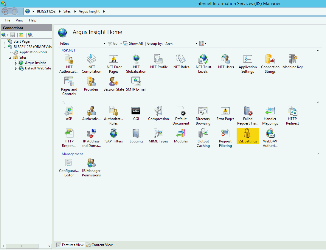This screenshot has height=250, width=326.
Task: Click Sites in the address breadcrumb
Action: [67, 11]
